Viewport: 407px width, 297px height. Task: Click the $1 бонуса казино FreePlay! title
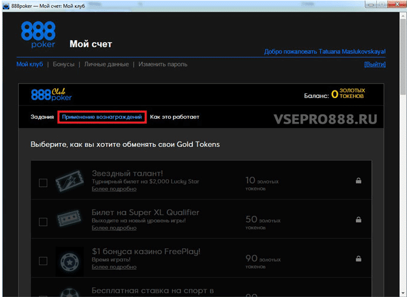pos(146,251)
